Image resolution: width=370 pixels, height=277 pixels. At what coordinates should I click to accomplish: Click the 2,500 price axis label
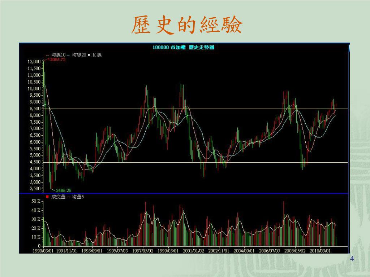(35, 189)
